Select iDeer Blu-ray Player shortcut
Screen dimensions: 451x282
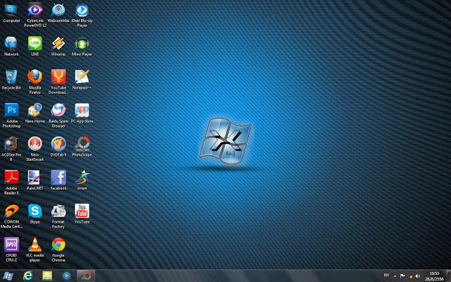[x=82, y=15]
